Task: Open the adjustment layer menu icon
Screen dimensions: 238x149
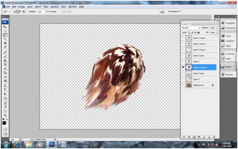Action: pyautogui.click(x=199, y=137)
